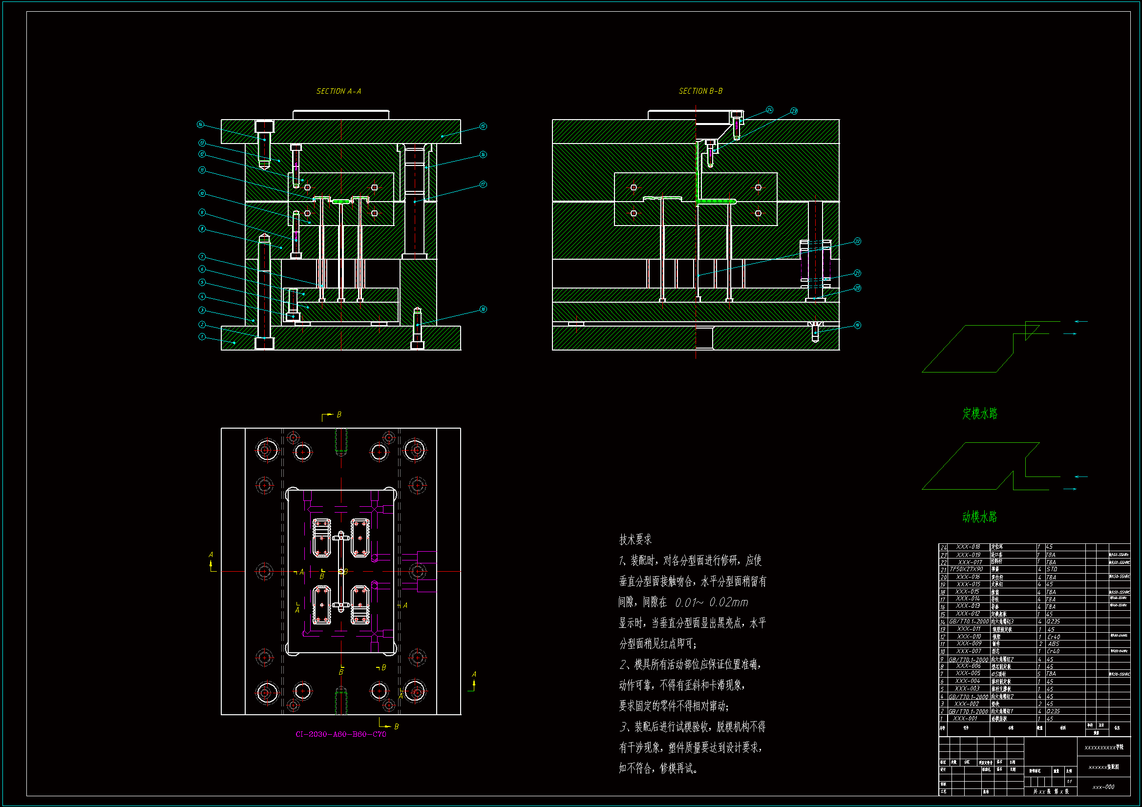Click the XXX-018 row in parts list

[968, 547]
